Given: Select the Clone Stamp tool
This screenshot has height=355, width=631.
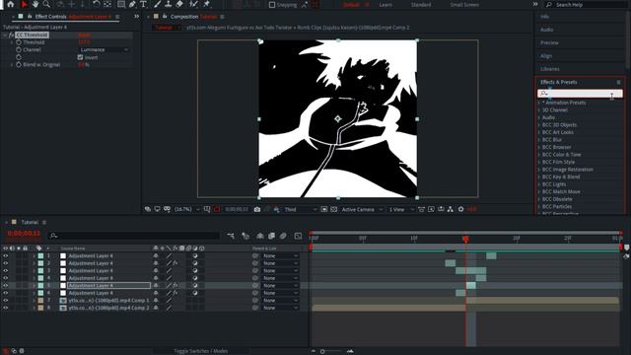Looking at the screenshot, I should pos(169,4).
